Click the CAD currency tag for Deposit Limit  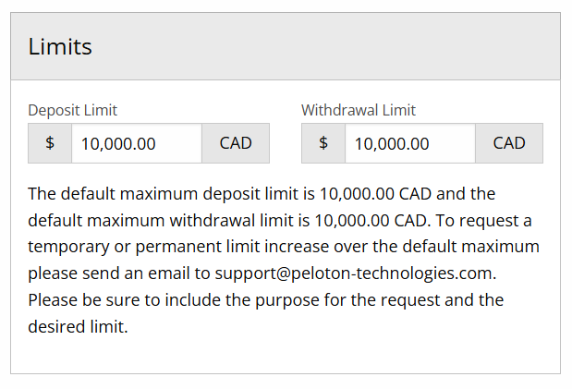[236, 144]
